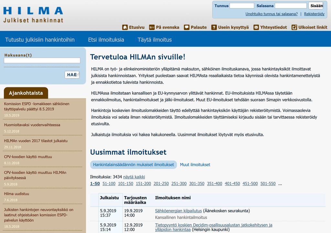
Task: Open Tietopyyntö koskien Decidim-osallisuusalustan notice
Action: click(x=214, y=227)
